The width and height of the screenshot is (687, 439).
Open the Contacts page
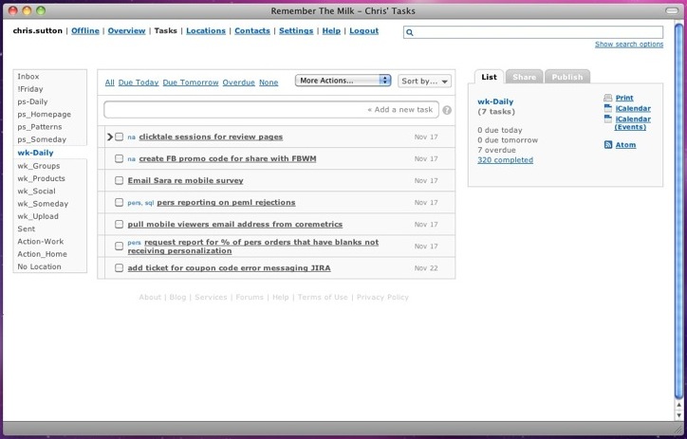(x=252, y=30)
